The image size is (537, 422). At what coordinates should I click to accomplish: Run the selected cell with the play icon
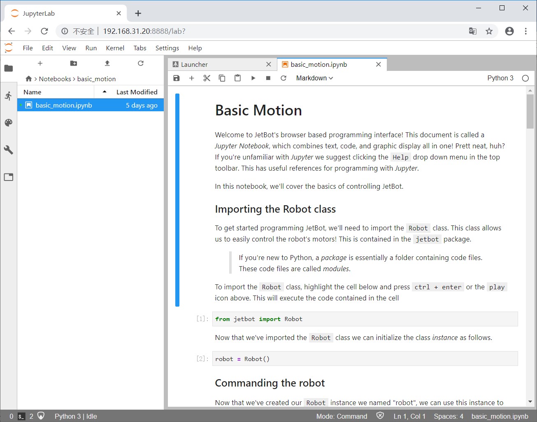(x=253, y=78)
